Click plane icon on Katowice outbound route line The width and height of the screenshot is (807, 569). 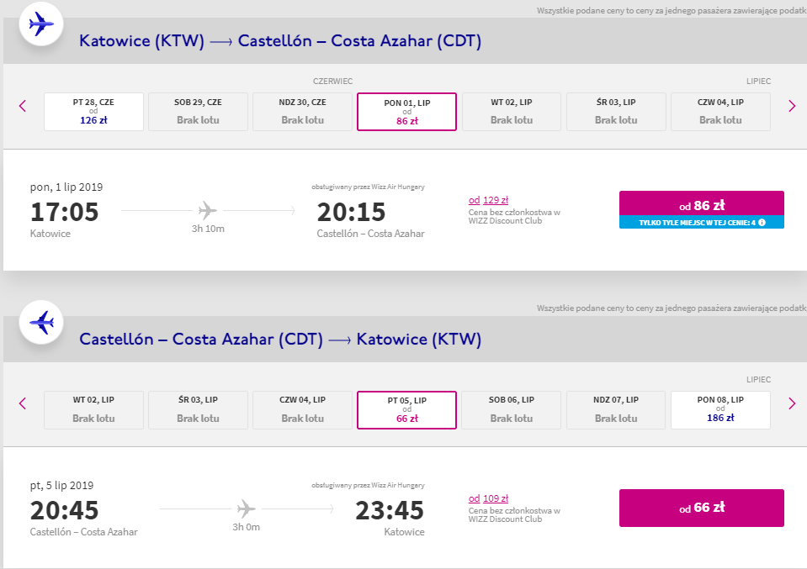pos(207,210)
